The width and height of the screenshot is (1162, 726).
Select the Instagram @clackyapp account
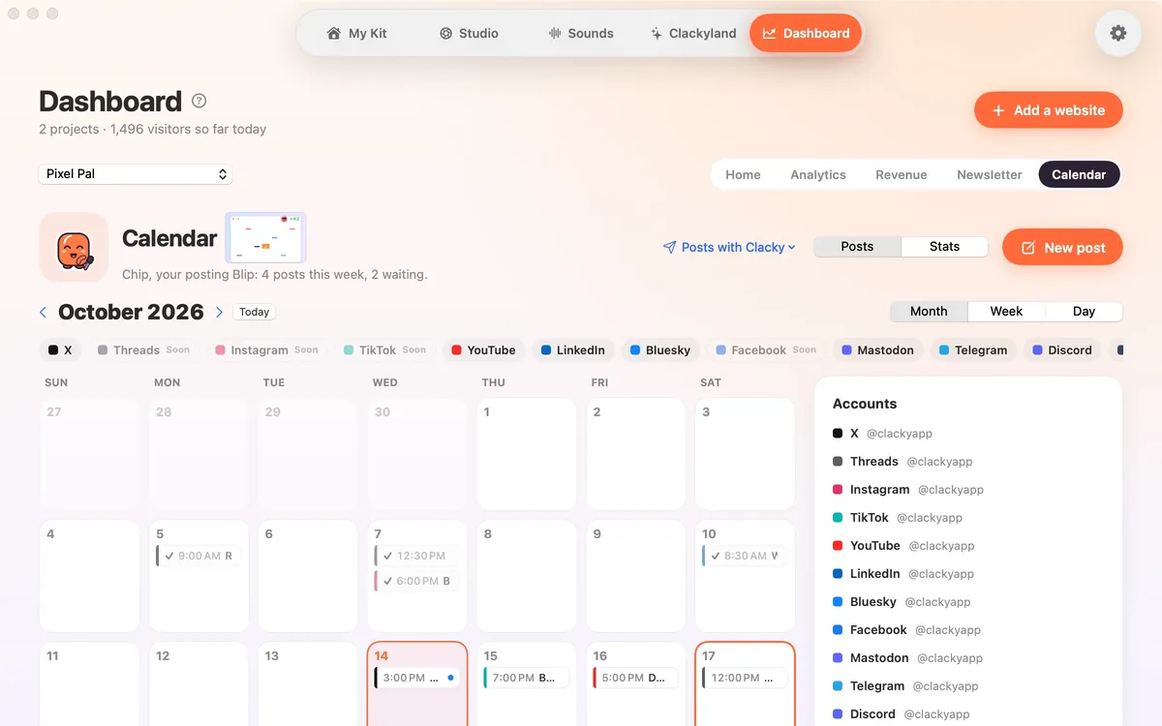[x=908, y=490]
